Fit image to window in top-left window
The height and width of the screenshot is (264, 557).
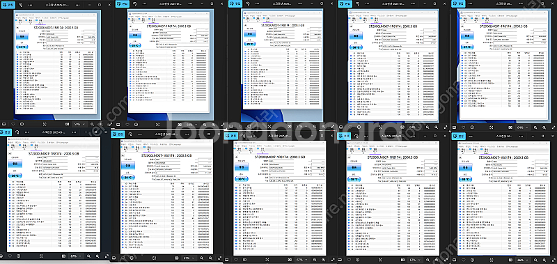[x=45, y=124]
